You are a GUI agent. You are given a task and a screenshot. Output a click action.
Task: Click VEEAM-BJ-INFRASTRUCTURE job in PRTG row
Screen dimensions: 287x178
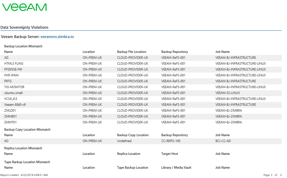tap(236, 81)
